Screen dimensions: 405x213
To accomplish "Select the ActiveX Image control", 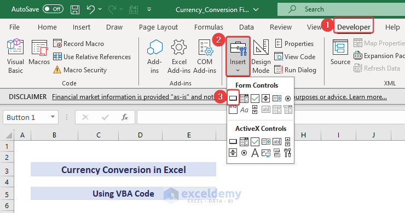I will [x=266, y=153].
